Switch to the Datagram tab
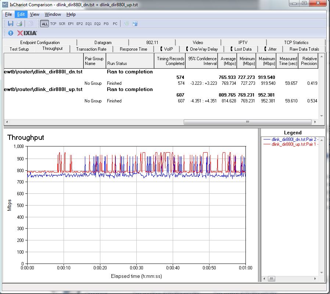The image size is (330, 294). pos(103,43)
